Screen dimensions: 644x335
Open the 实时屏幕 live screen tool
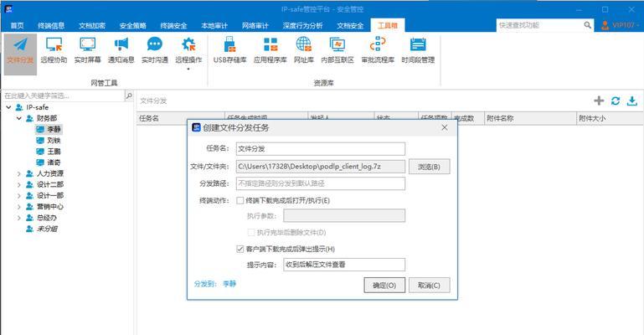[87, 50]
